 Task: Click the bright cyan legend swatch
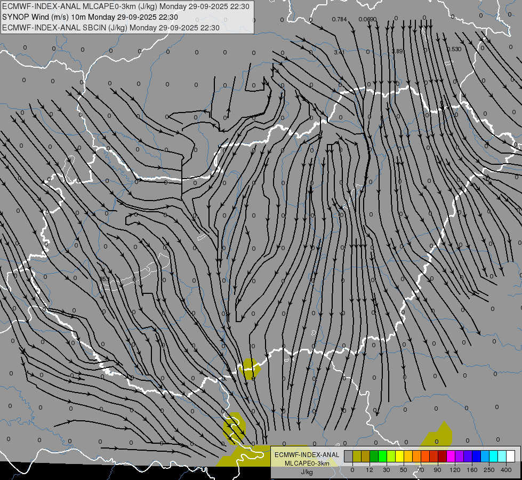[x=494, y=456]
